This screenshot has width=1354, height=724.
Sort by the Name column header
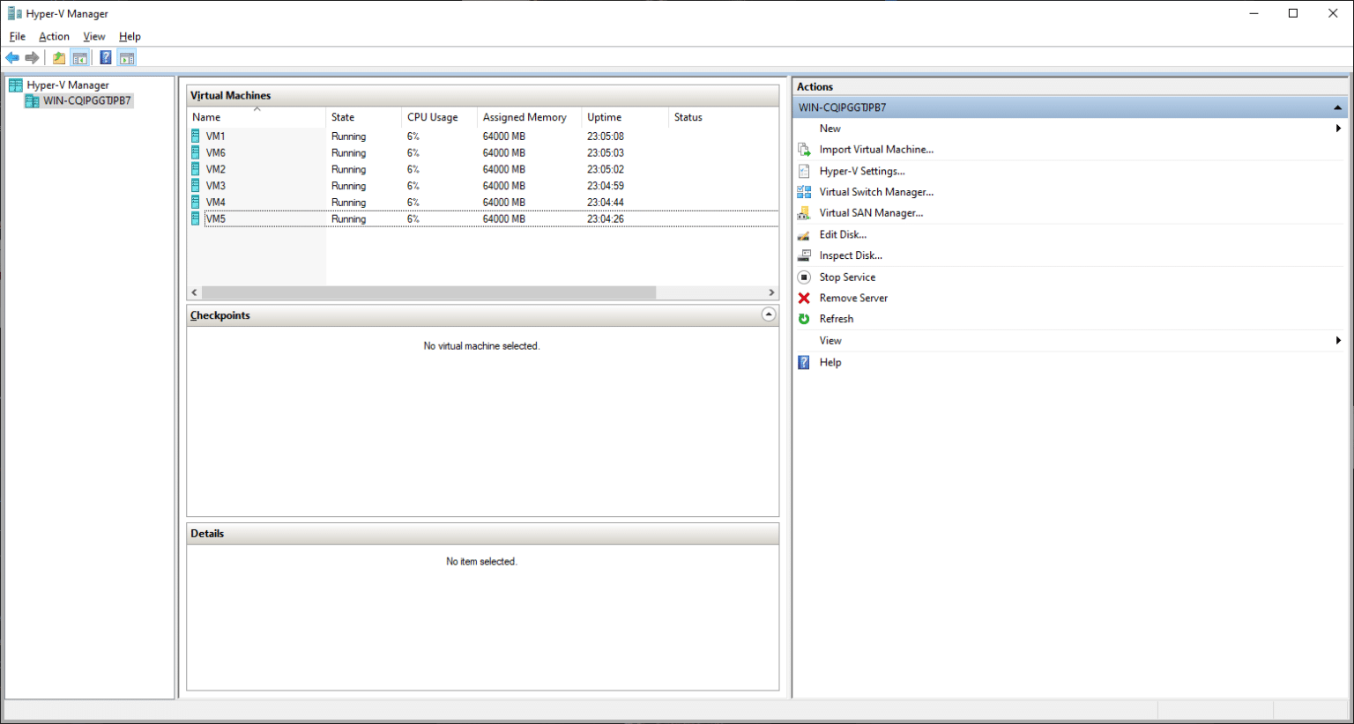click(x=257, y=117)
